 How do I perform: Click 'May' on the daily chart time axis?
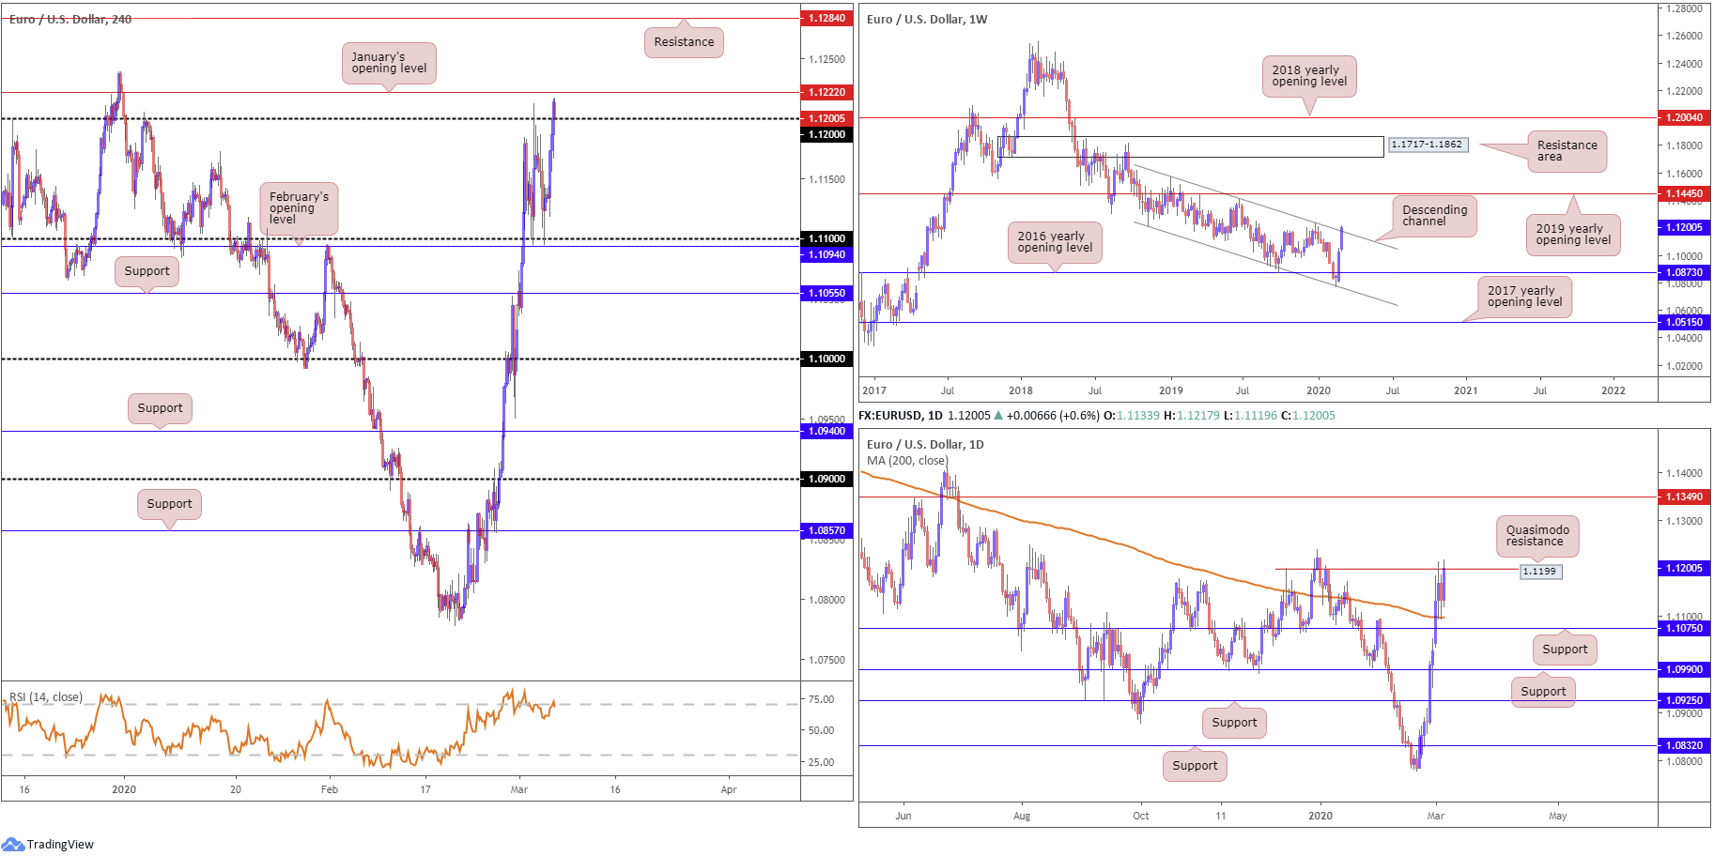[1558, 816]
